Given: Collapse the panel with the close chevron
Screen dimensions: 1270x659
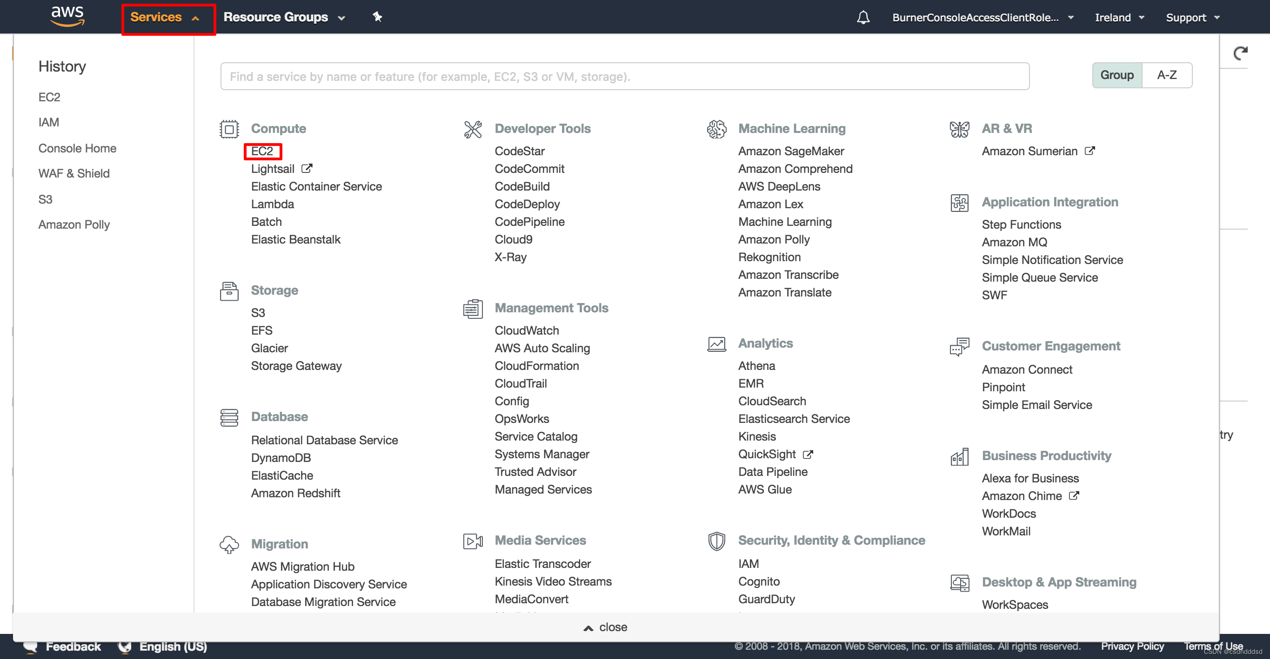Looking at the screenshot, I should click(x=605, y=627).
